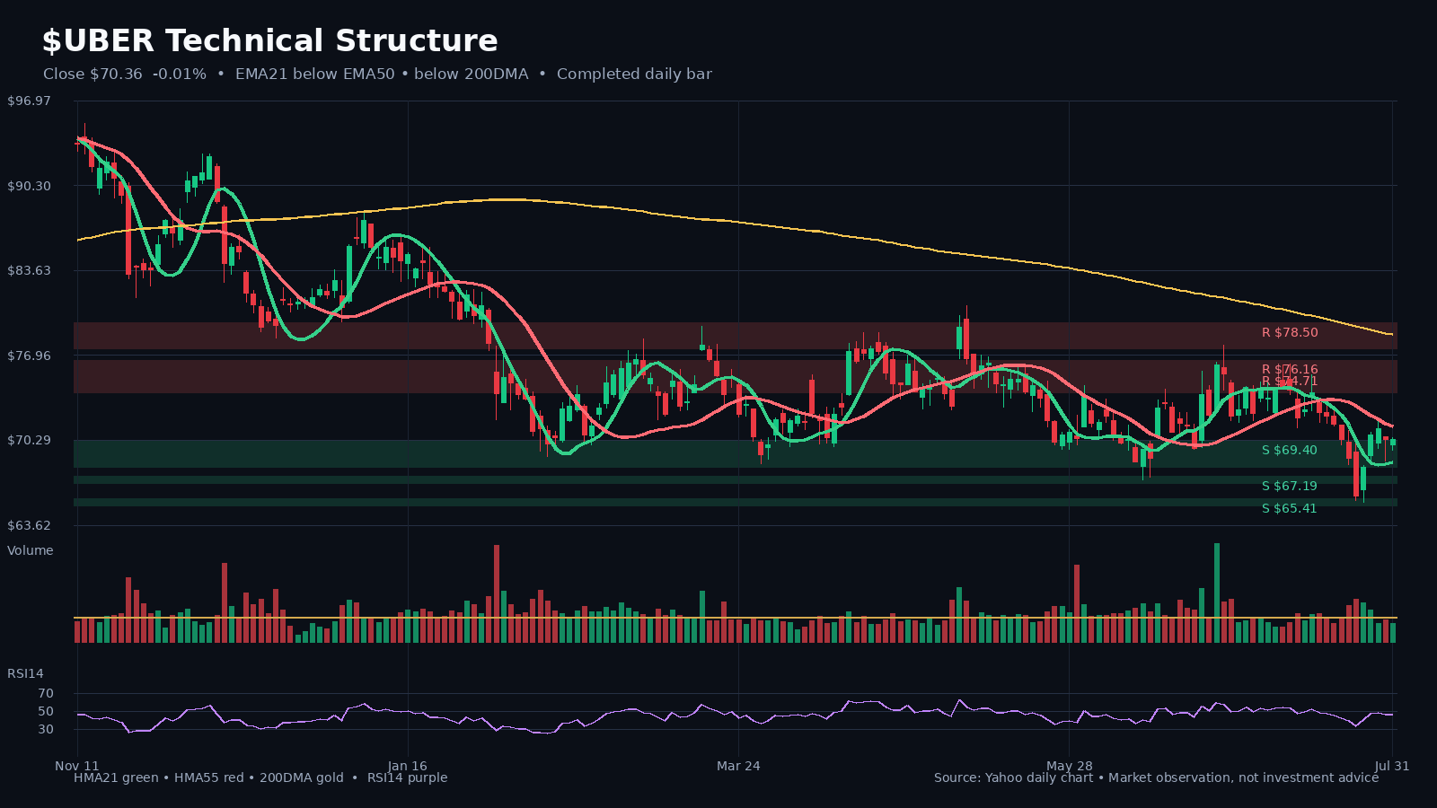The width and height of the screenshot is (1437, 808).
Task: Select the "R $76.16" resistance label
Action: point(1290,370)
